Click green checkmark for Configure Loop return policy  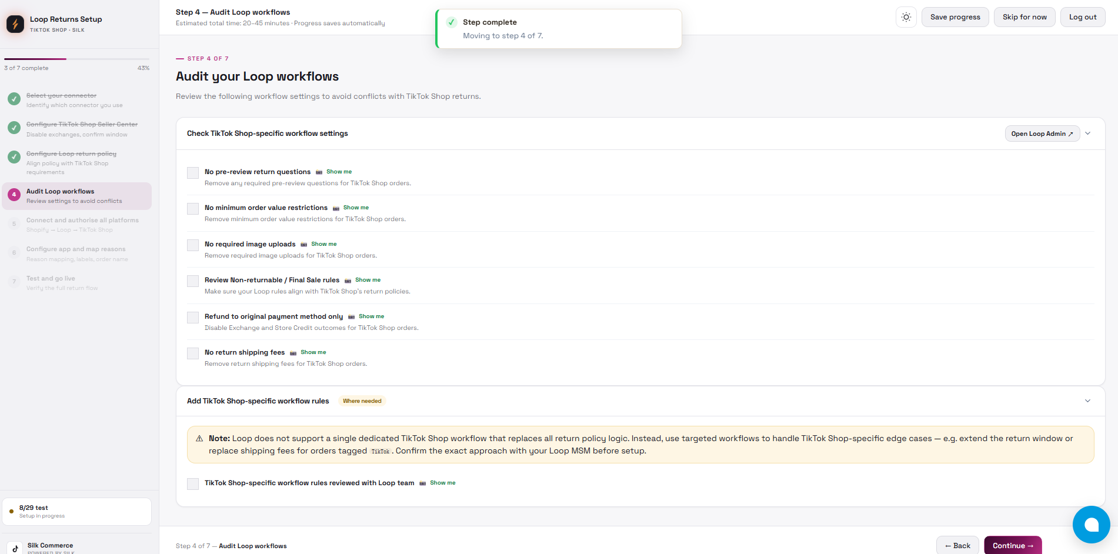pyautogui.click(x=14, y=157)
